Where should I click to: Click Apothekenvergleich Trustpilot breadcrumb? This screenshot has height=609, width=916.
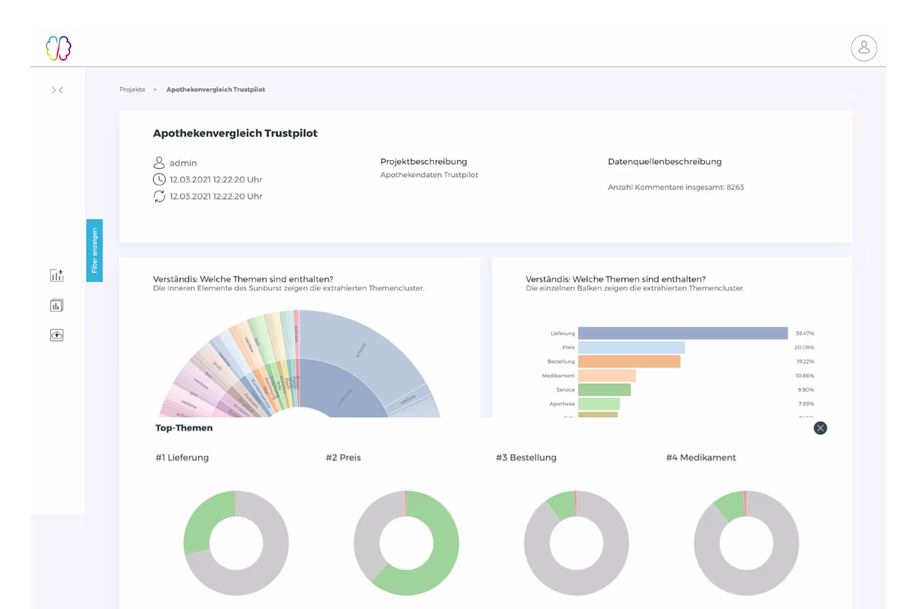pos(215,89)
